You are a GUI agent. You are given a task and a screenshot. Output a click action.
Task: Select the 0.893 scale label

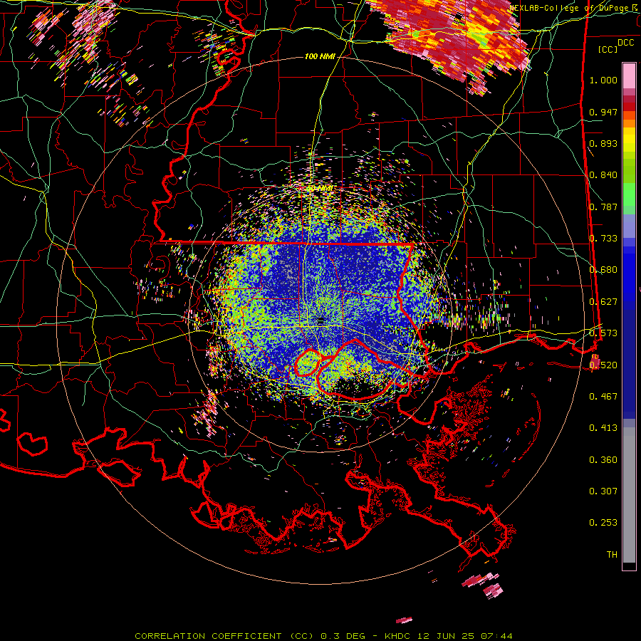coord(603,143)
